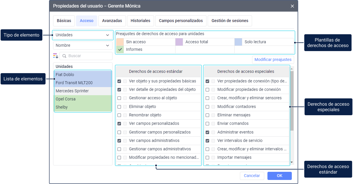Image resolution: width=353 pixels, height=184 pixels.
Task: Select Mercedes Sprinter in the units list
Action: 72,91
